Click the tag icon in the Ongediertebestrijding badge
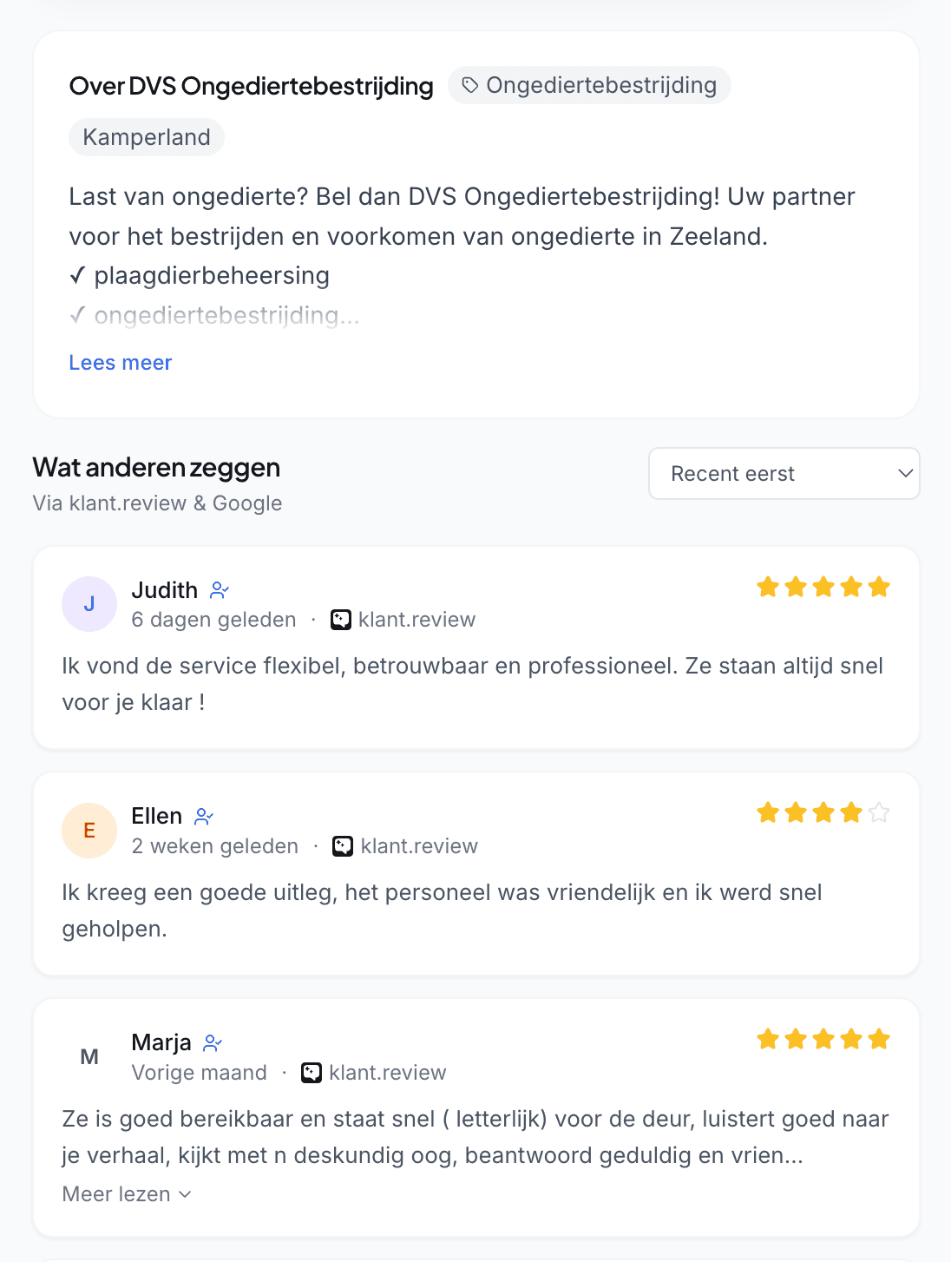The height and width of the screenshot is (1262, 951). click(x=469, y=84)
